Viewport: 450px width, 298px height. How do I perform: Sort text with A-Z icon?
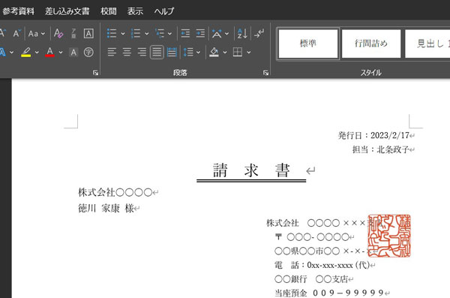pyautogui.click(x=242, y=34)
